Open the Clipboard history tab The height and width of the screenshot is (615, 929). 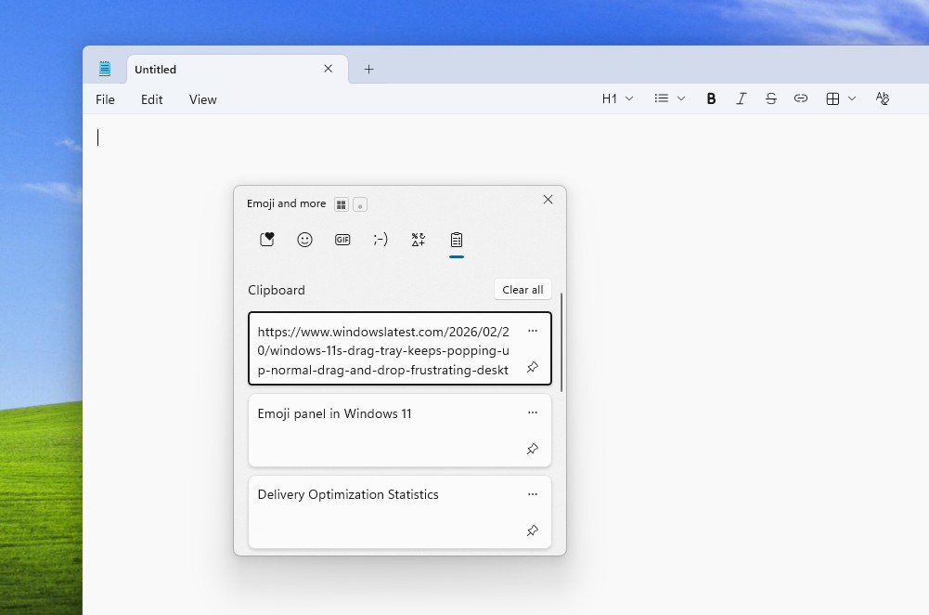[456, 239]
